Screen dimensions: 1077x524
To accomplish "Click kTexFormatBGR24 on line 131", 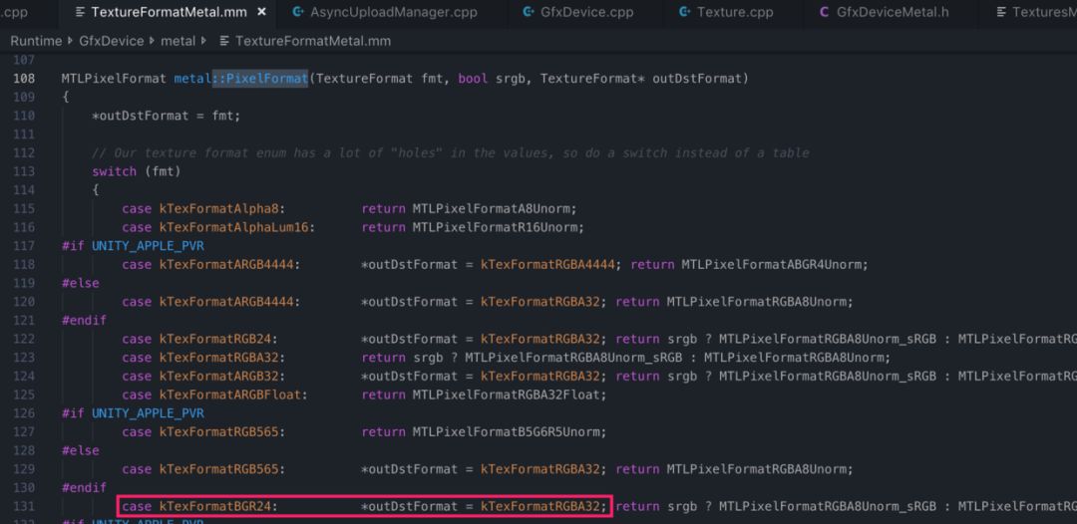I will pyautogui.click(x=215, y=506).
